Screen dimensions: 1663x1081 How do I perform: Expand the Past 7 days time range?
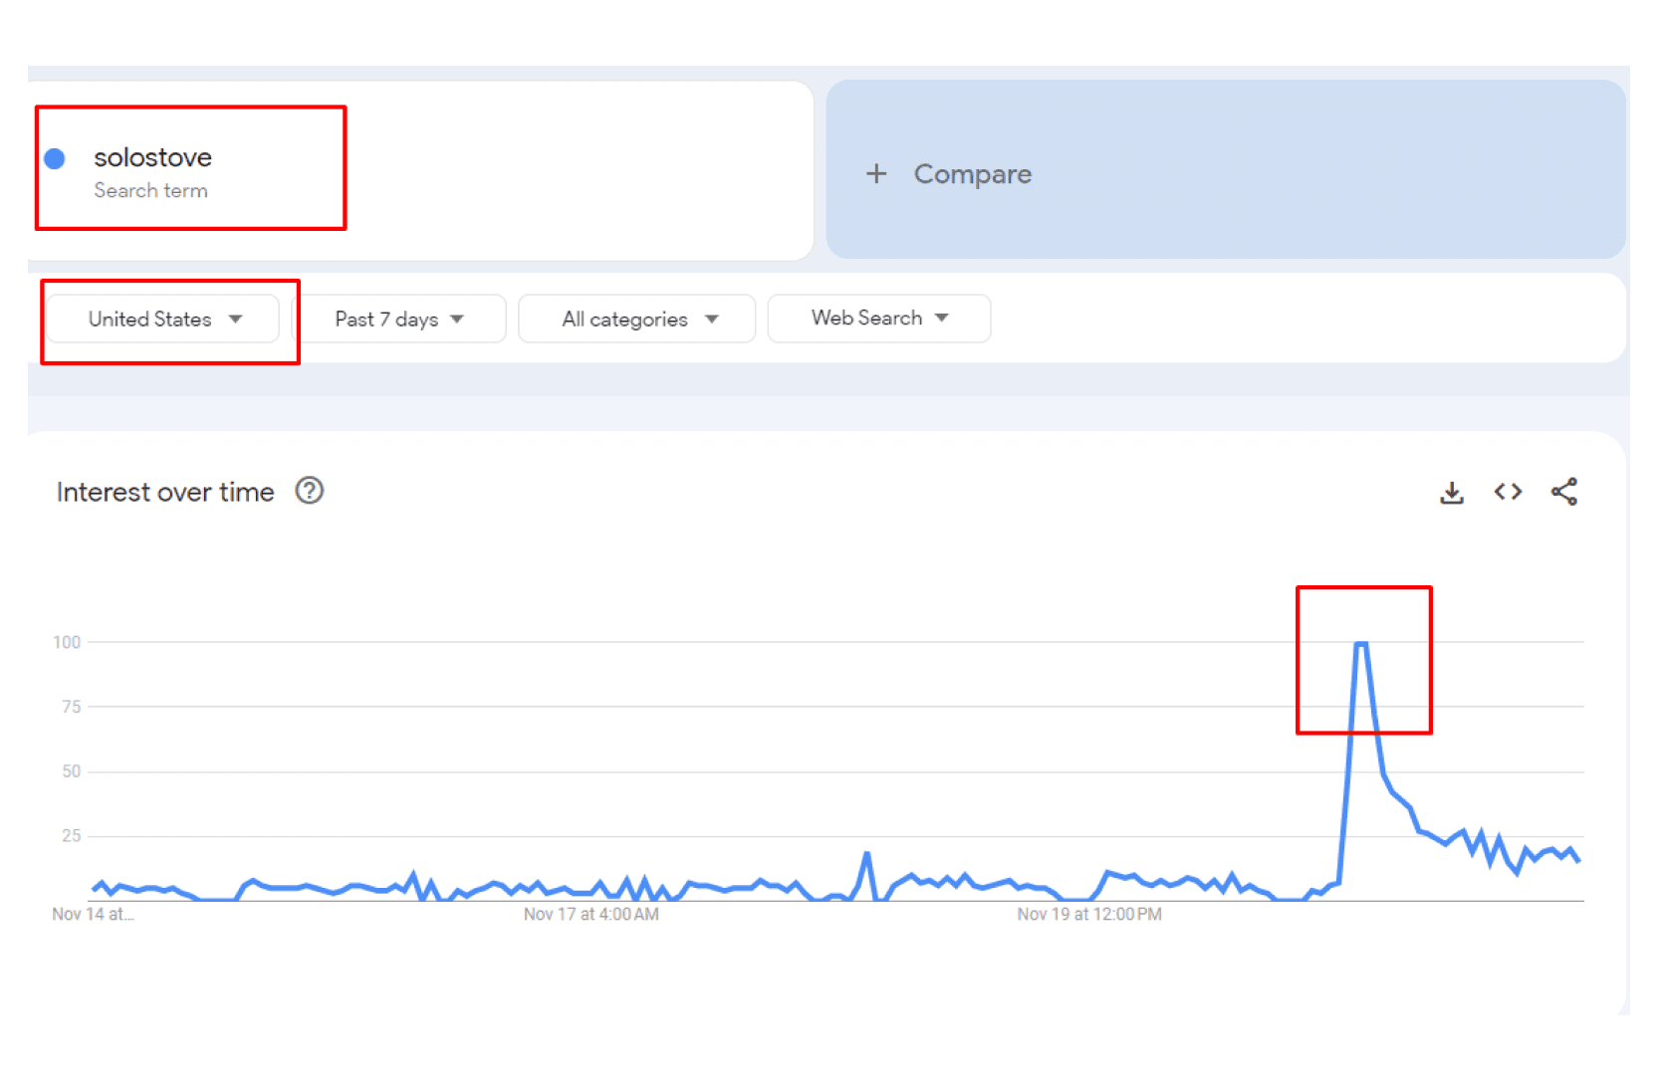(x=399, y=320)
